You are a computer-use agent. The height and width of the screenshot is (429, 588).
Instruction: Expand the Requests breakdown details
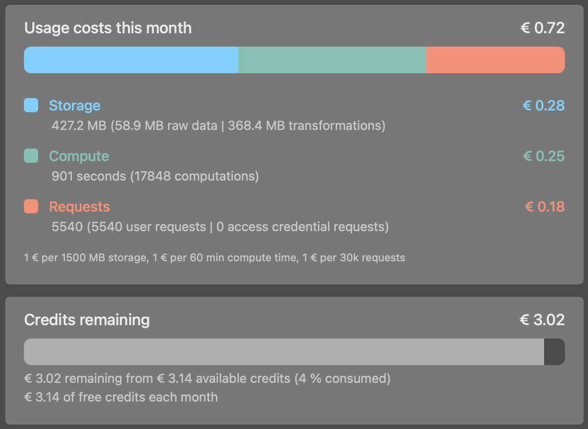[220, 226]
